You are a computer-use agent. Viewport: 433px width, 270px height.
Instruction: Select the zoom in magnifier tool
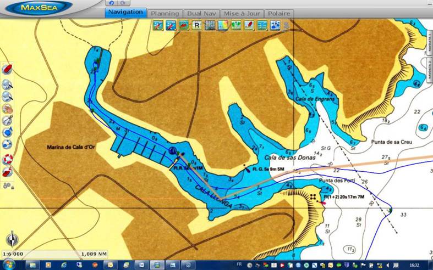[7, 83]
